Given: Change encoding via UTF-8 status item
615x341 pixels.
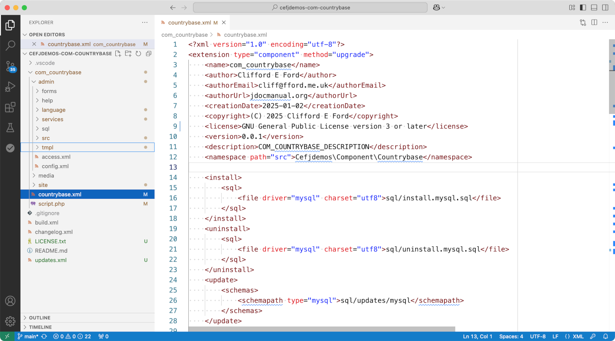Looking at the screenshot, I should point(538,336).
